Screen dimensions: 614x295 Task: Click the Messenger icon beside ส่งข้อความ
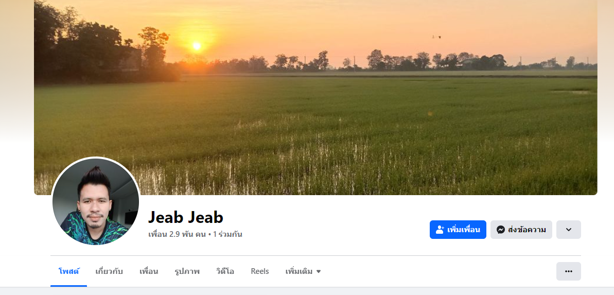coord(500,230)
